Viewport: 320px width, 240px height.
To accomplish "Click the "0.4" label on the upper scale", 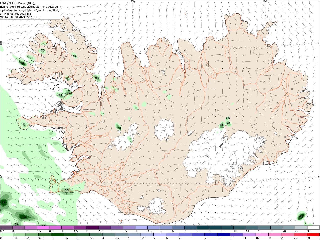I will 27,231.
